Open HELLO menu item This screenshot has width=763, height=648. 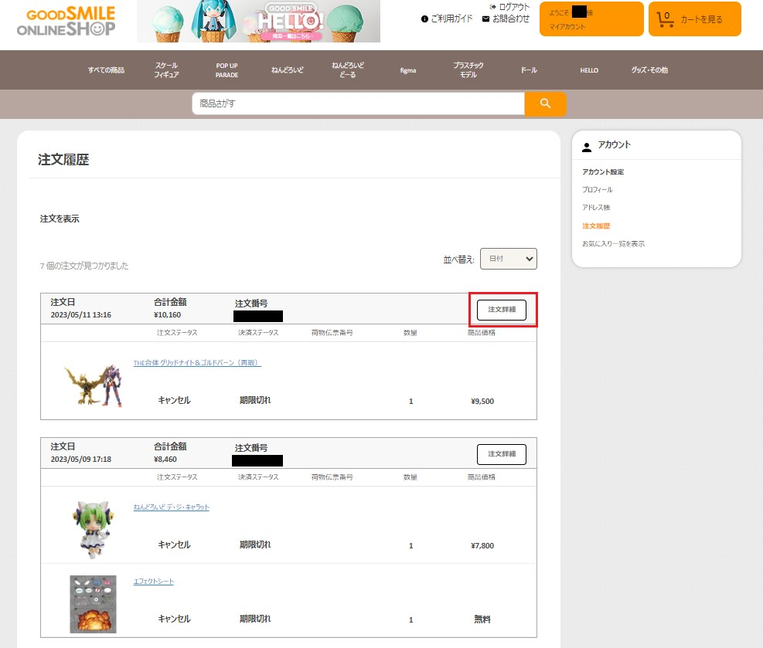tap(589, 70)
